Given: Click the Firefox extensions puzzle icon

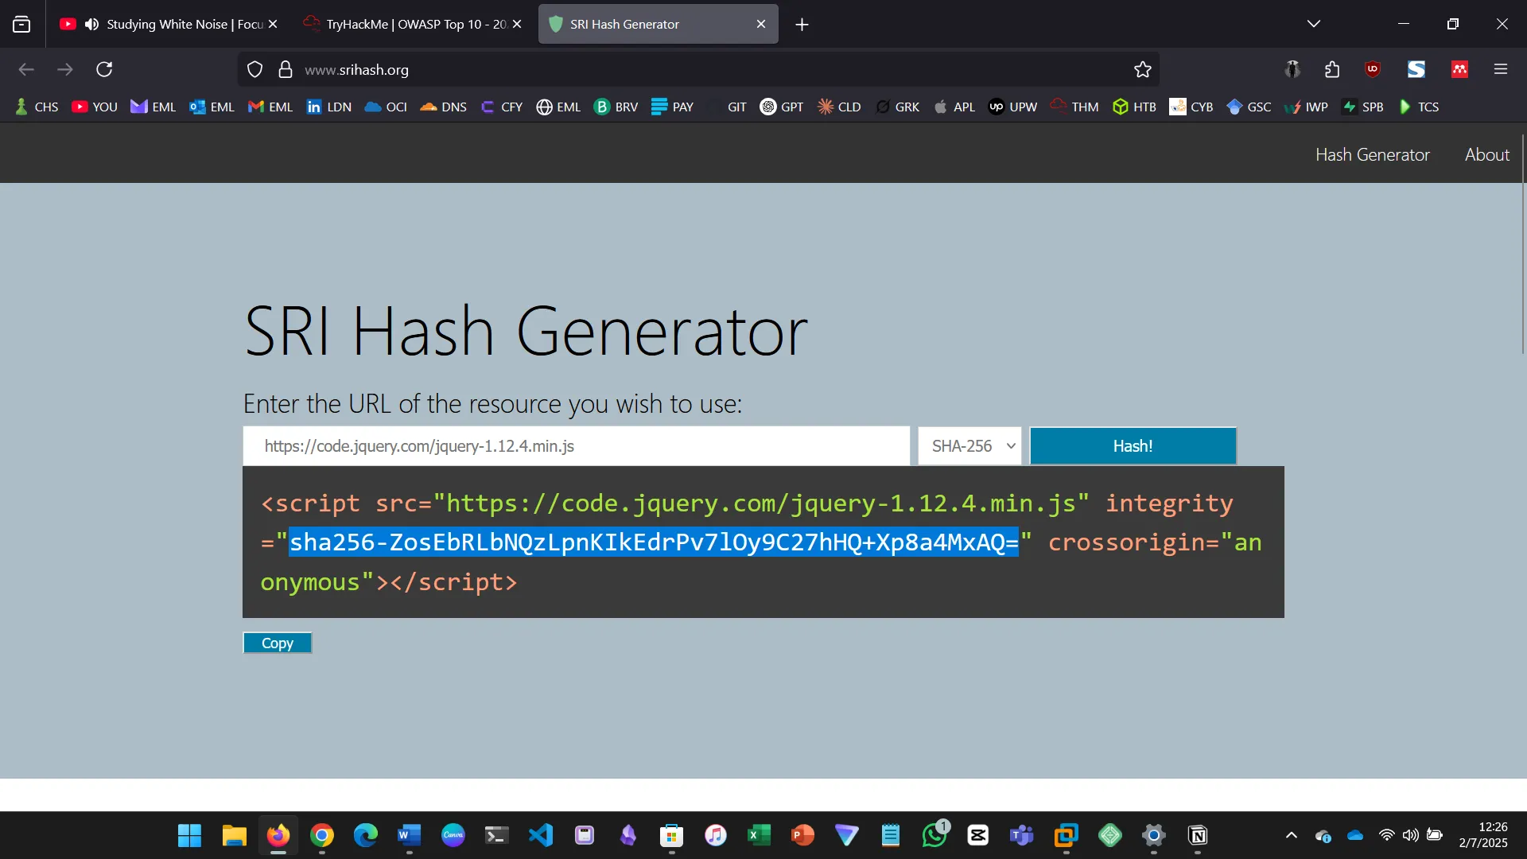Looking at the screenshot, I should [1332, 70].
